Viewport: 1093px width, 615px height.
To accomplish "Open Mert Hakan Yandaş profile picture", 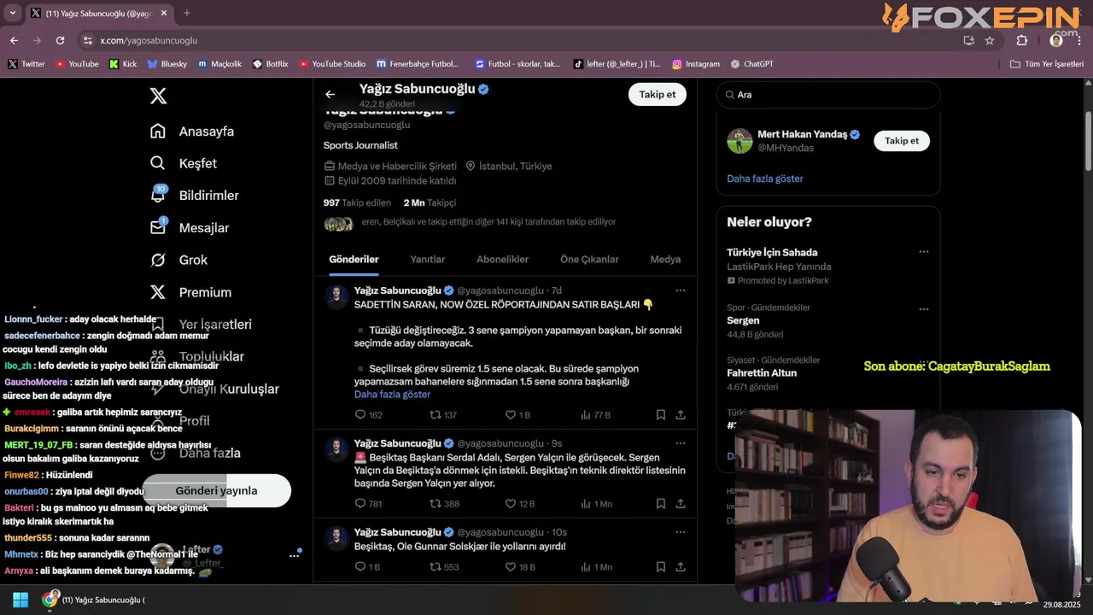I will [x=739, y=141].
